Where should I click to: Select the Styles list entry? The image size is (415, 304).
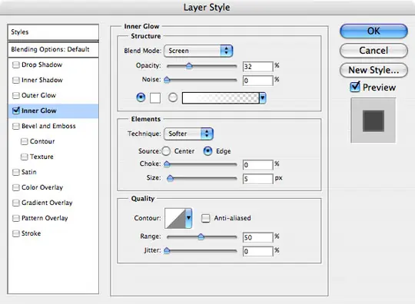pyautogui.click(x=53, y=32)
